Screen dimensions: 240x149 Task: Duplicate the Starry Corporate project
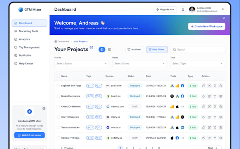point(204,117)
